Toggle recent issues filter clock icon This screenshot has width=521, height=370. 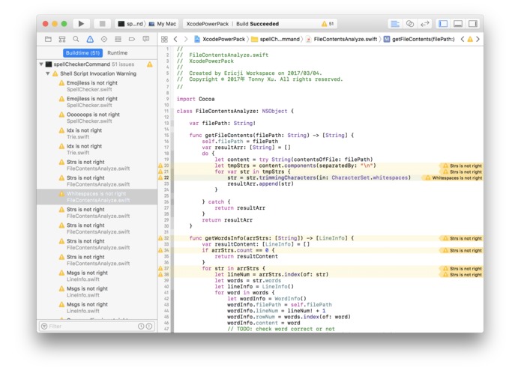(141, 327)
